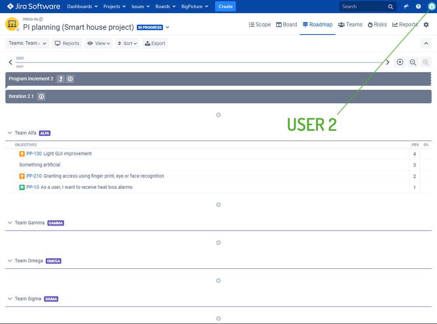
Task: Open the IN PROGRESS status dropdown
Action: point(167,27)
